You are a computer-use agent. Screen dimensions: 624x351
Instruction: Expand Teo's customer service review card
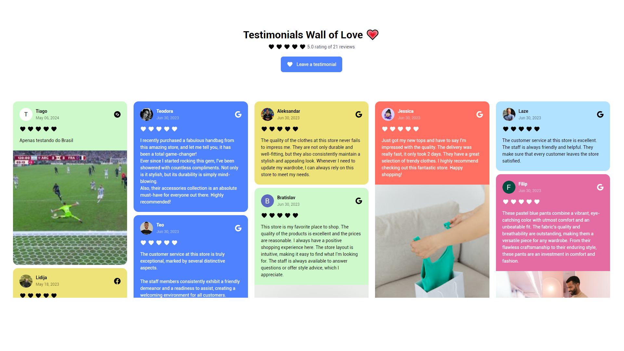click(x=191, y=257)
